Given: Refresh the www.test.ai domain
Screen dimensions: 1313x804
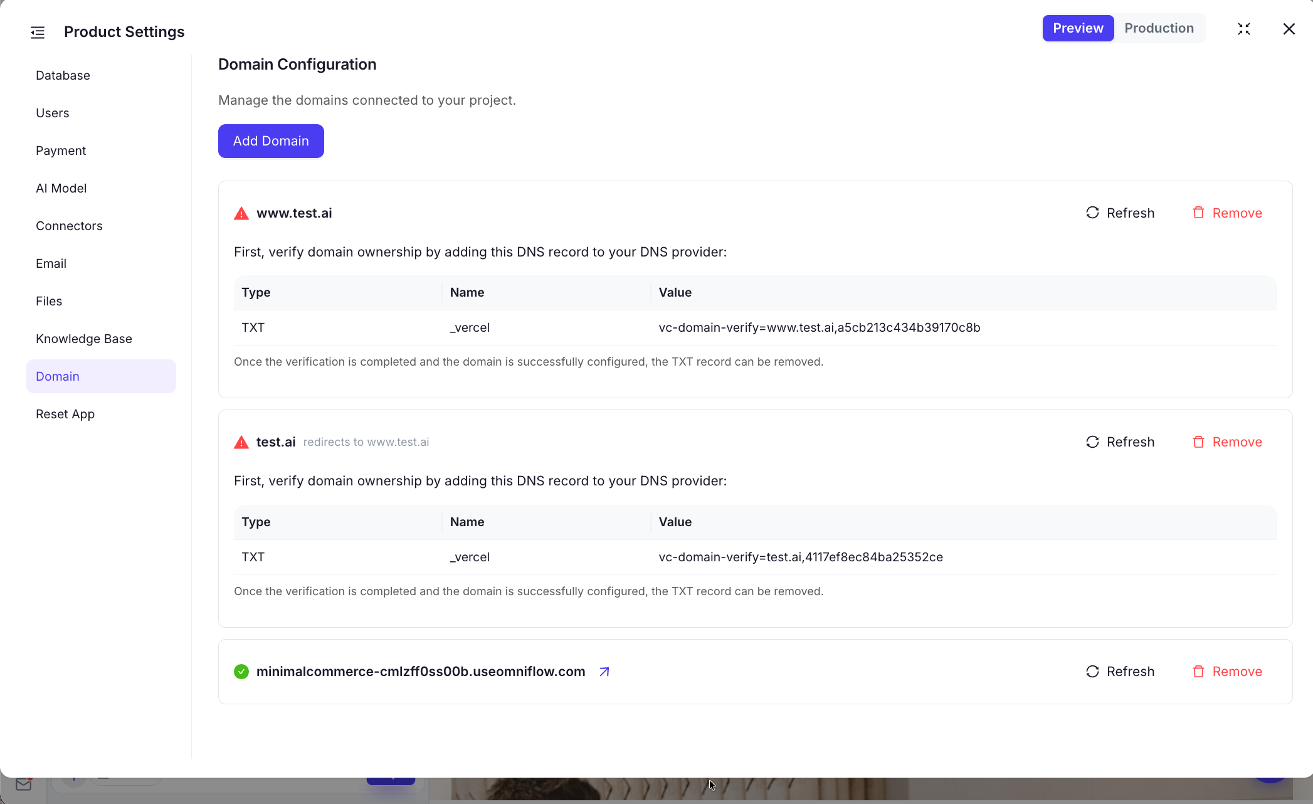Looking at the screenshot, I should [x=1120, y=213].
